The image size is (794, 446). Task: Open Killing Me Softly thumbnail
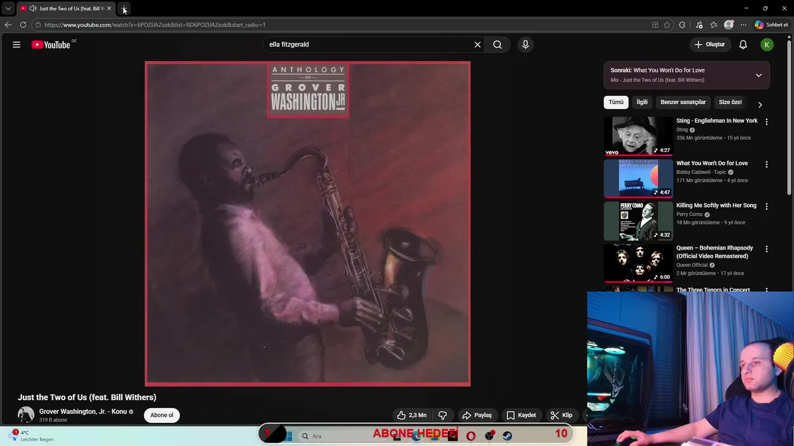pos(638,221)
